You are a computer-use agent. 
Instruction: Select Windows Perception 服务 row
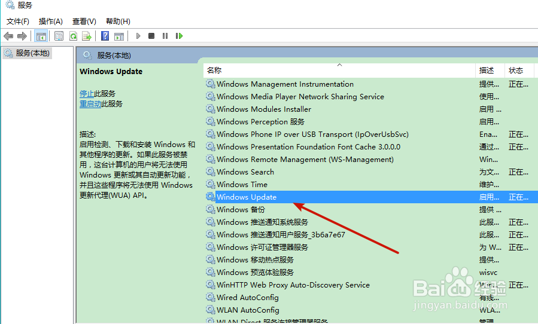260,122
